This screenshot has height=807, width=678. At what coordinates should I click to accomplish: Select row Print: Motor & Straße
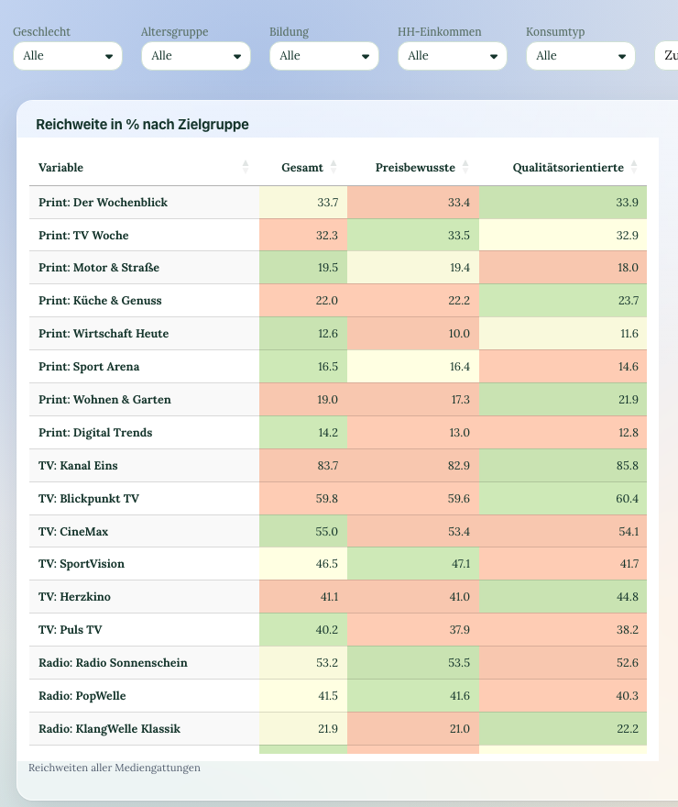(x=338, y=268)
